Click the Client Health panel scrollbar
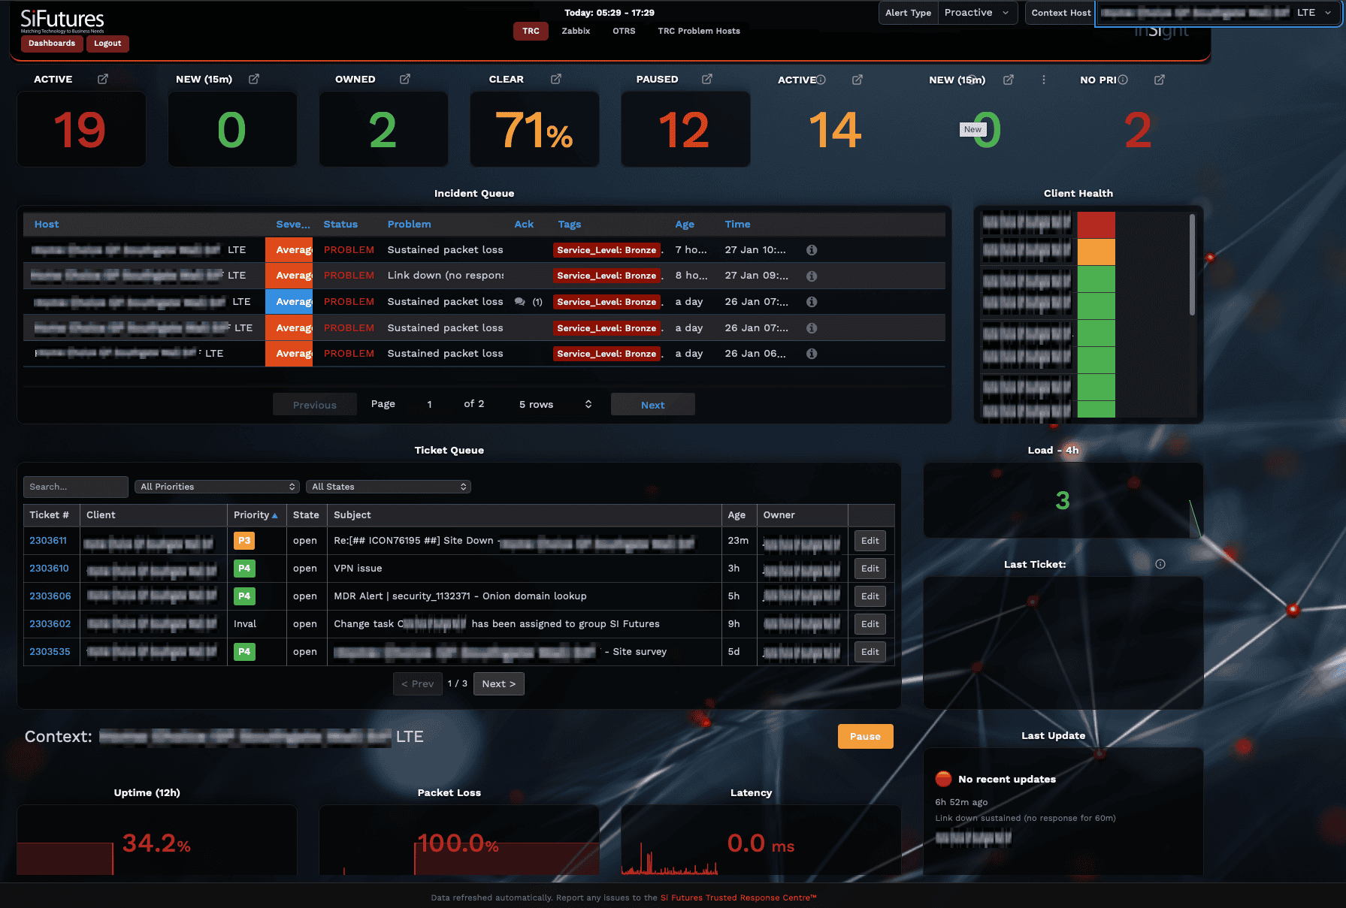This screenshot has width=1346, height=908. pos(1192,264)
